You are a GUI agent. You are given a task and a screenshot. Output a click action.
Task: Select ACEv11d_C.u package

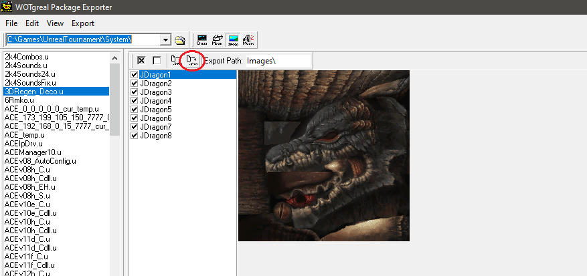coord(27,239)
